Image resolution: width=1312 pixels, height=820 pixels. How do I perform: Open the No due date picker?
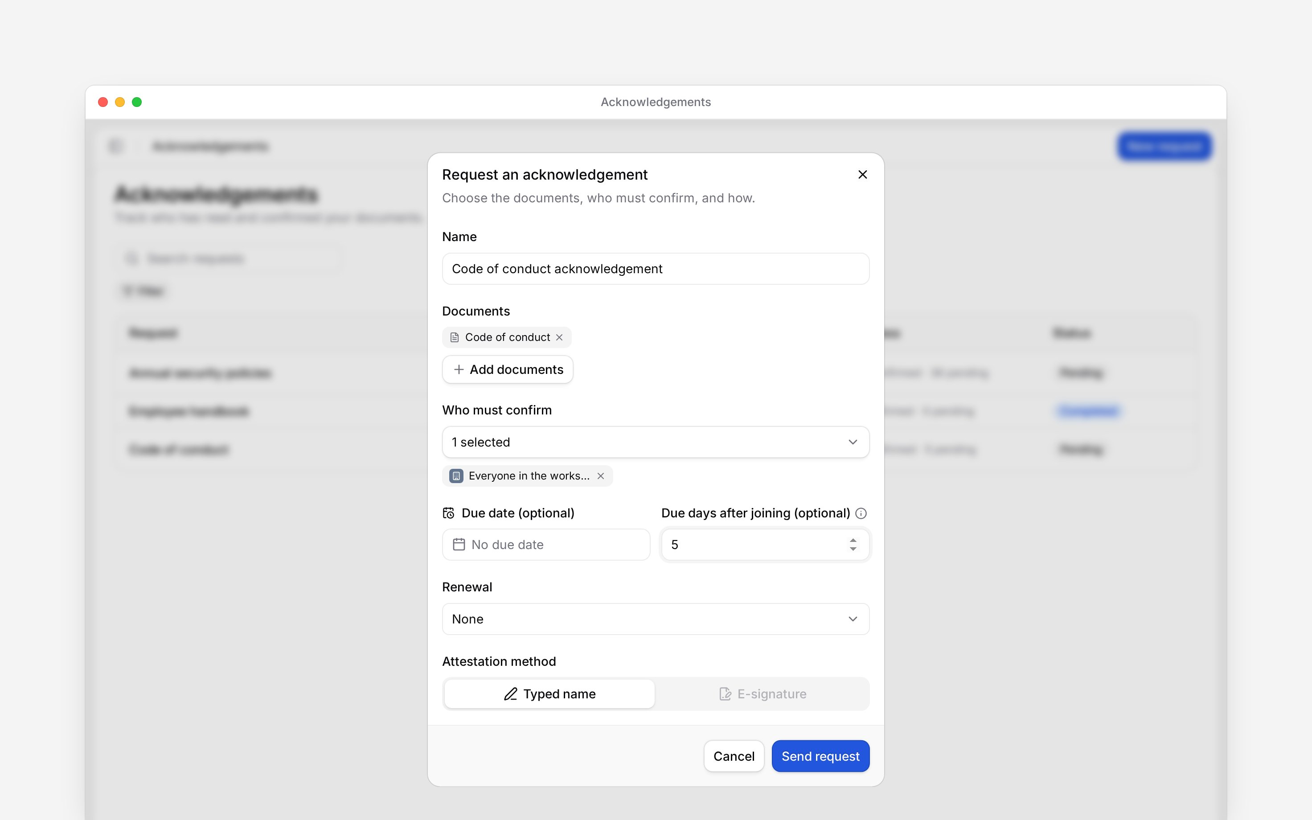pos(546,545)
